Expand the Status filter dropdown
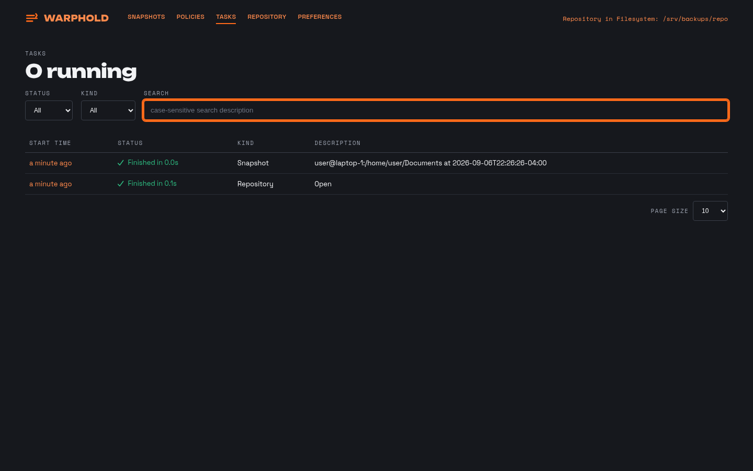753x471 pixels. click(49, 110)
